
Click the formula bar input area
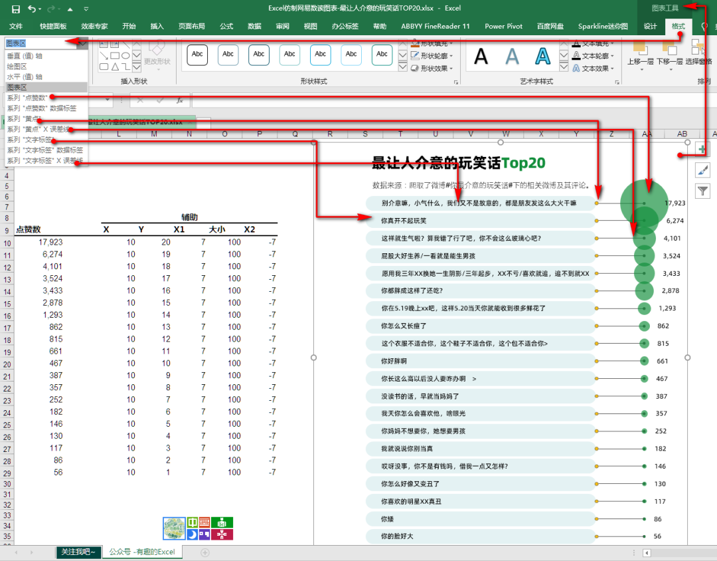click(x=453, y=100)
